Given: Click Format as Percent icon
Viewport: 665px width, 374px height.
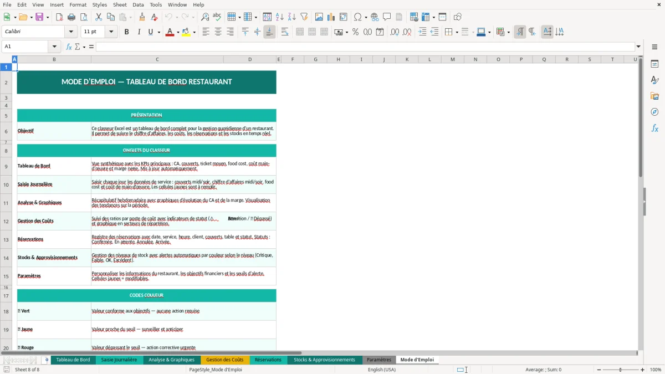Looking at the screenshot, I should point(355,32).
